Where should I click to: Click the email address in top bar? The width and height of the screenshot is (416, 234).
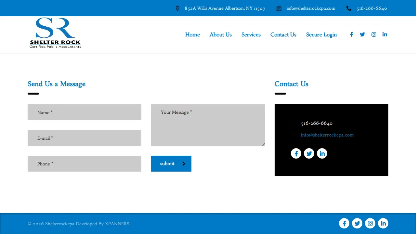pos(311,8)
